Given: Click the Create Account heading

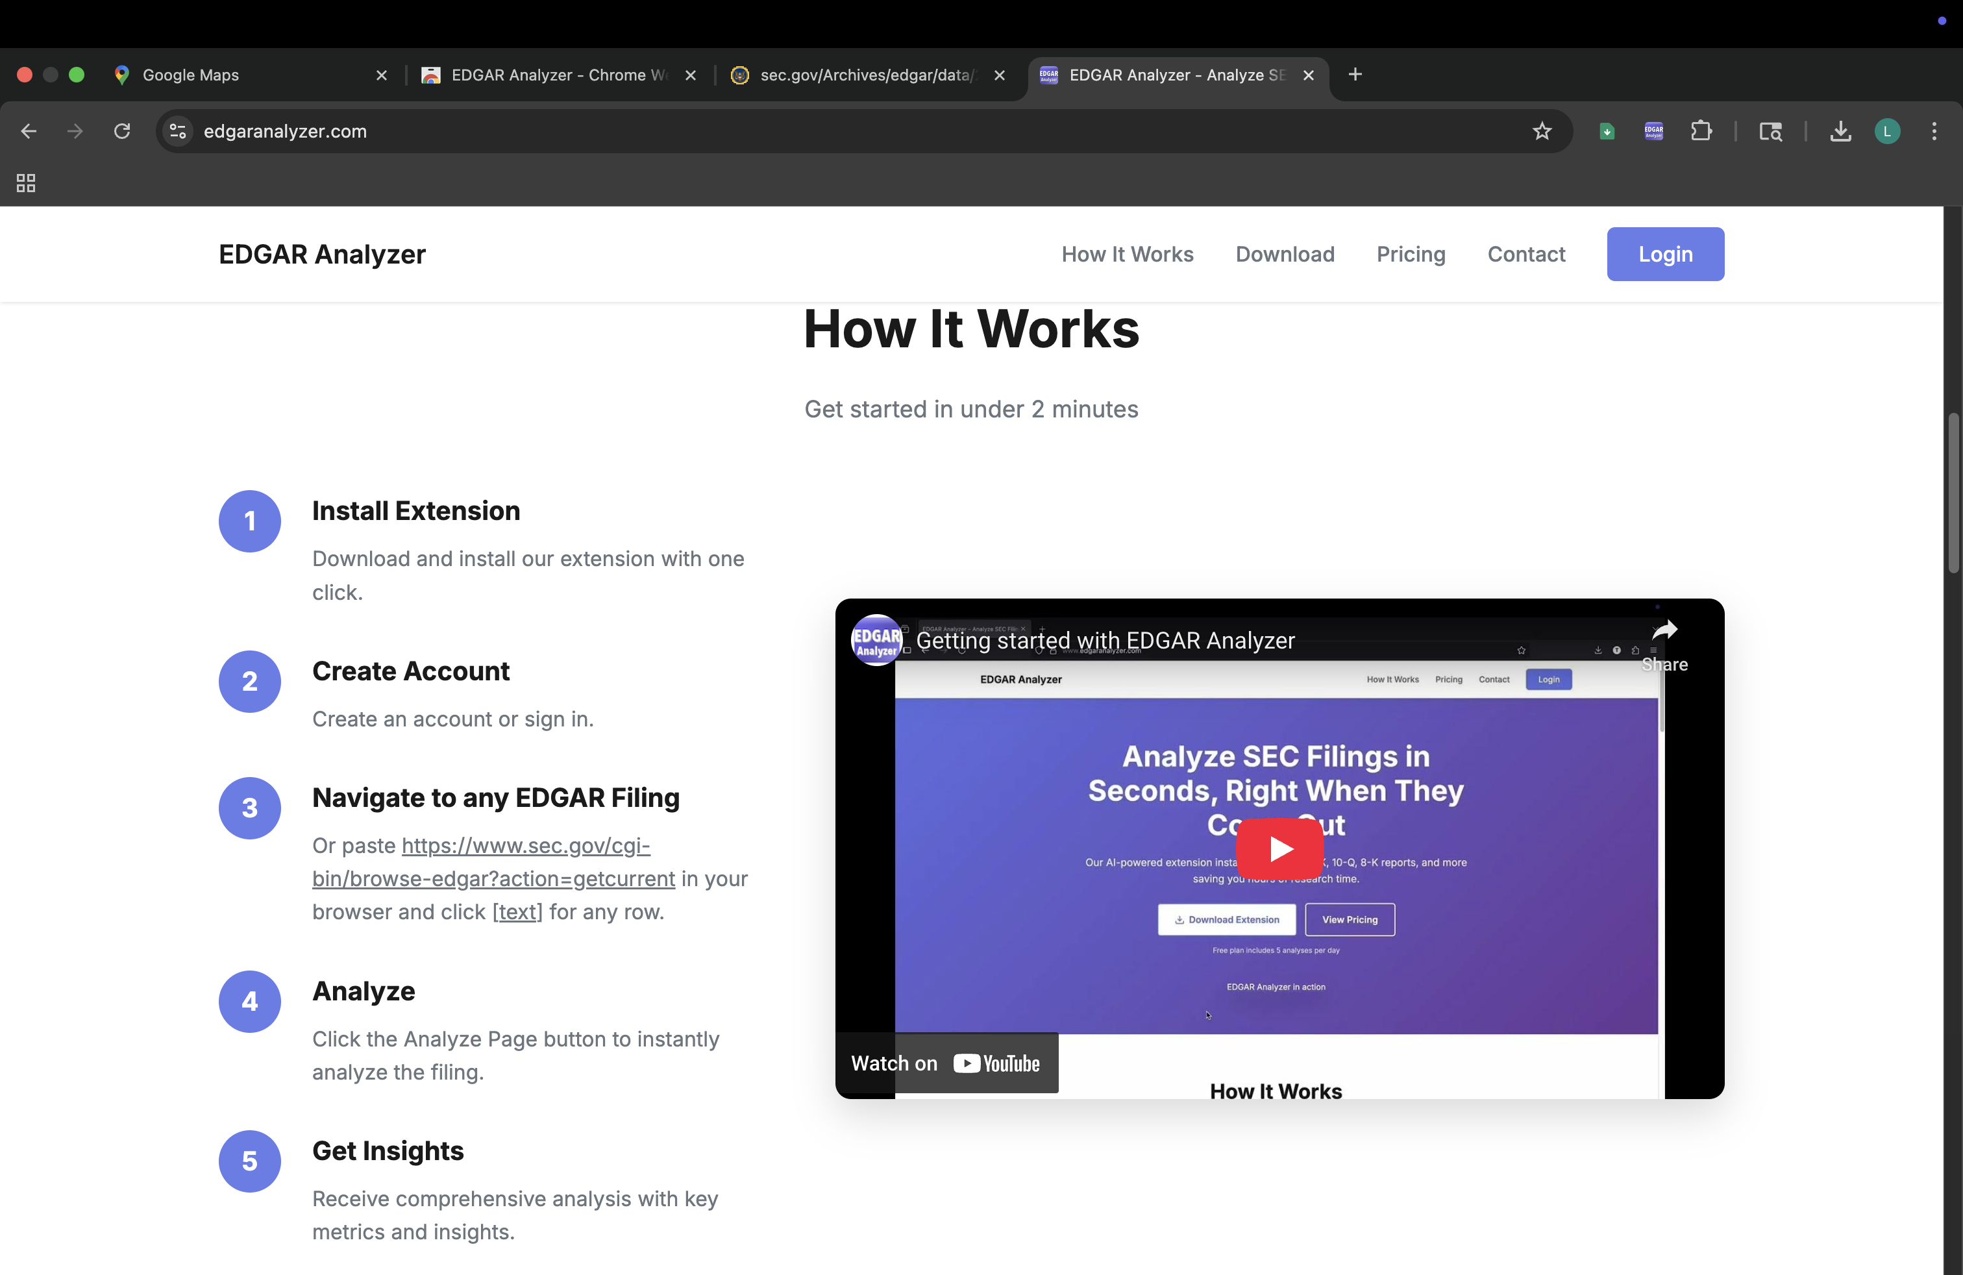Looking at the screenshot, I should click(411, 671).
